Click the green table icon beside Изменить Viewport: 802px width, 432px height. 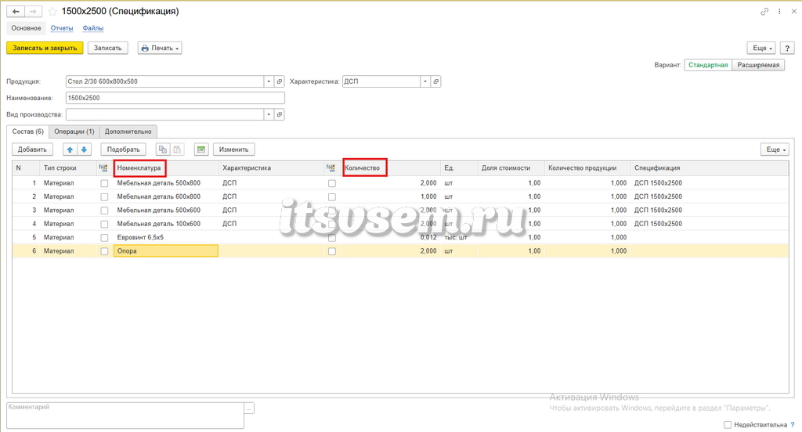[x=201, y=149]
